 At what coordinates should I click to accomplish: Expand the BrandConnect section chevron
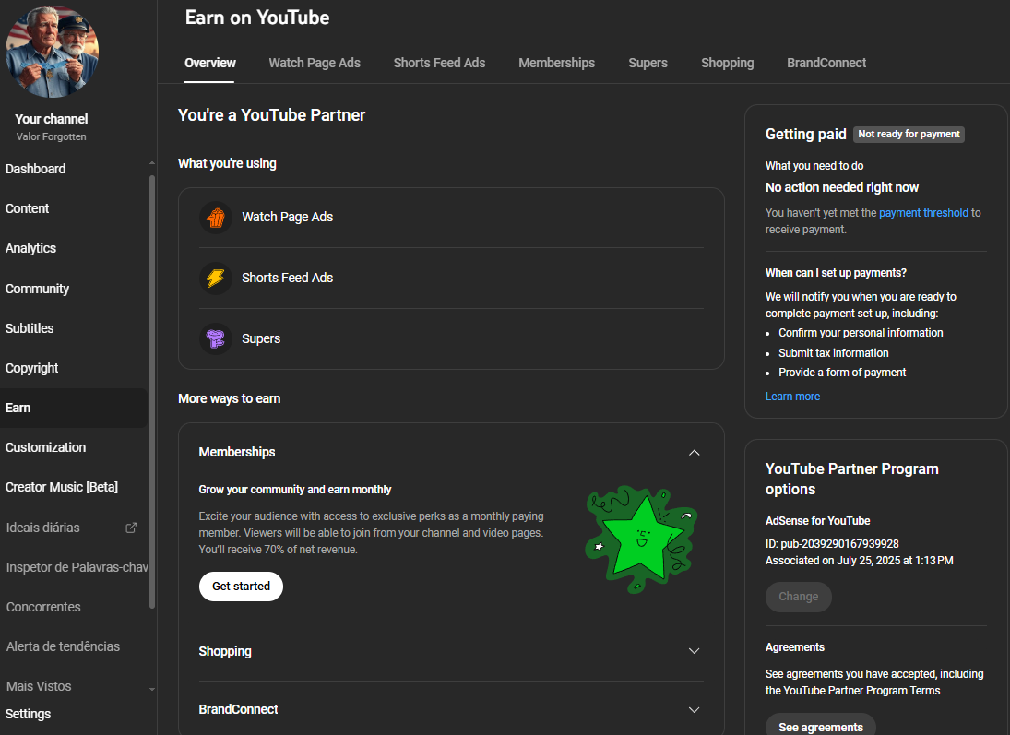pyautogui.click(x=694, y=710)
